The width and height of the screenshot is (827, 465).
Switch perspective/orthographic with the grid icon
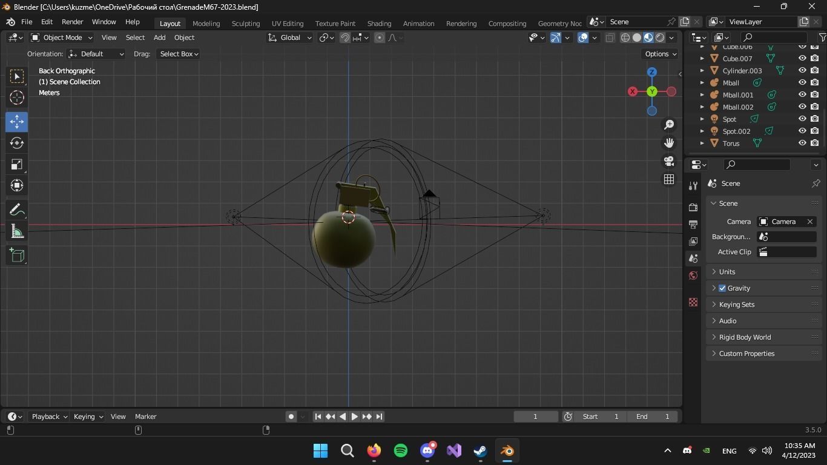tap(669, 179)
